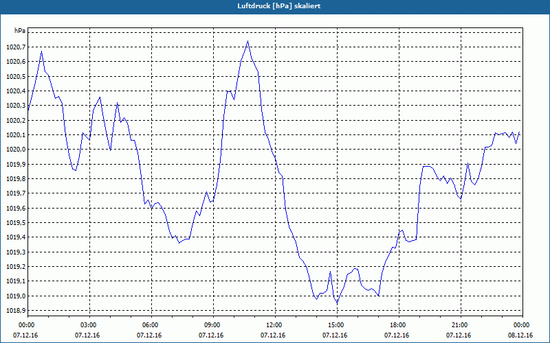The height and width of the screenshot is (343, 550).
Task: Select the 1019,4 axis value
Action: [16, 237]
